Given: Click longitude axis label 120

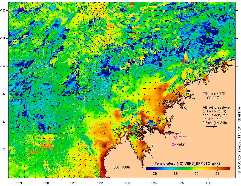Looking at the screenshot, I should (46, 183).
